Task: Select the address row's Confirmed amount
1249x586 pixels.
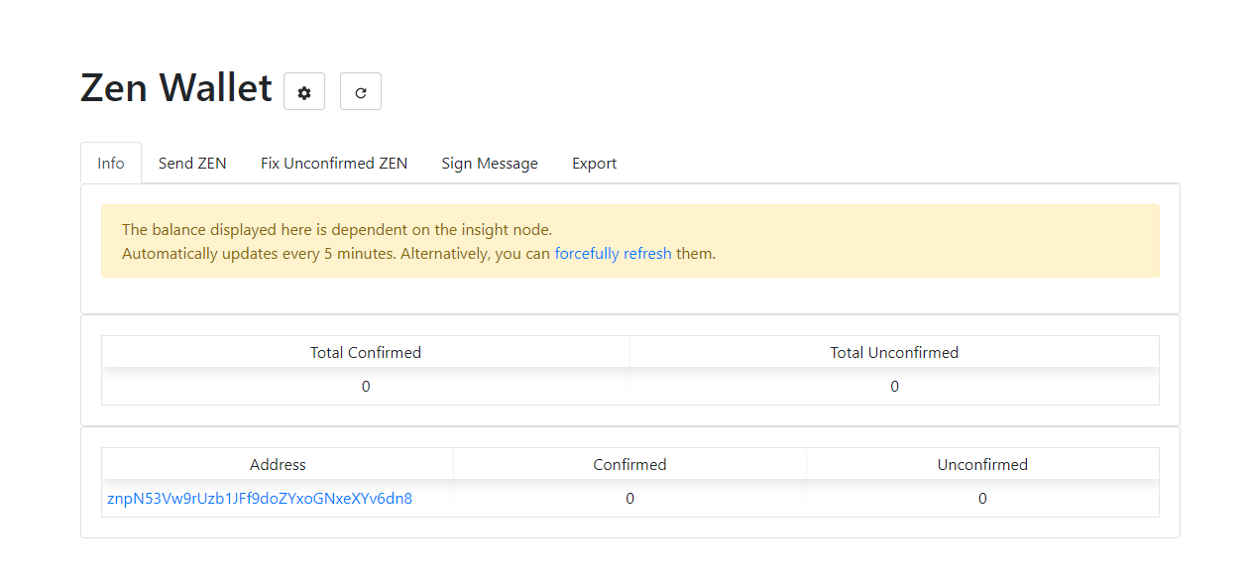Action: tap(629, 499)
